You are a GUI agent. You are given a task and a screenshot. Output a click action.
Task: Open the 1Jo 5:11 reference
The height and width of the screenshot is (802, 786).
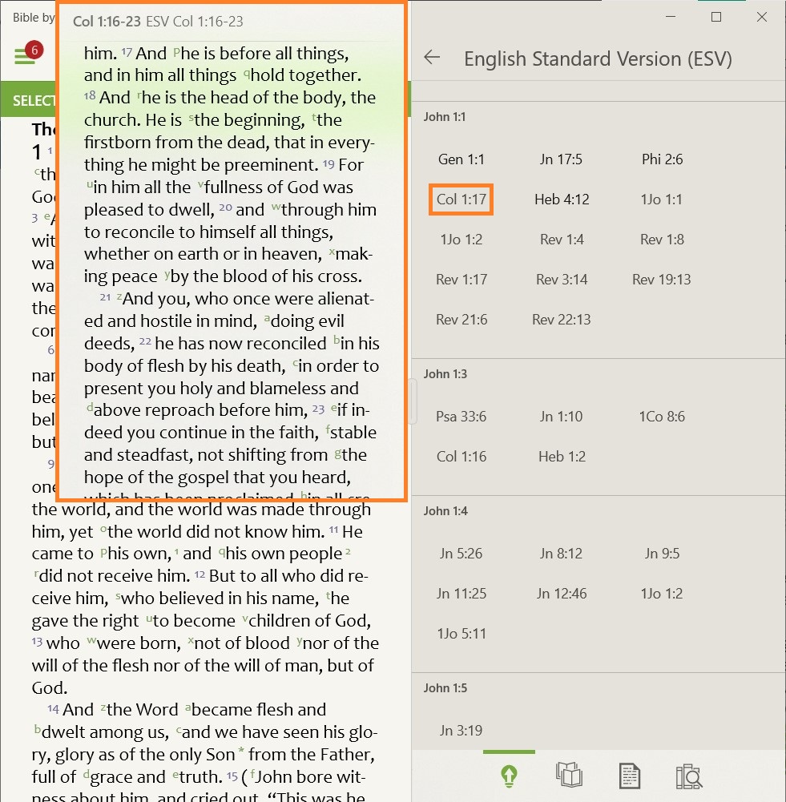[x=462, y=634]
